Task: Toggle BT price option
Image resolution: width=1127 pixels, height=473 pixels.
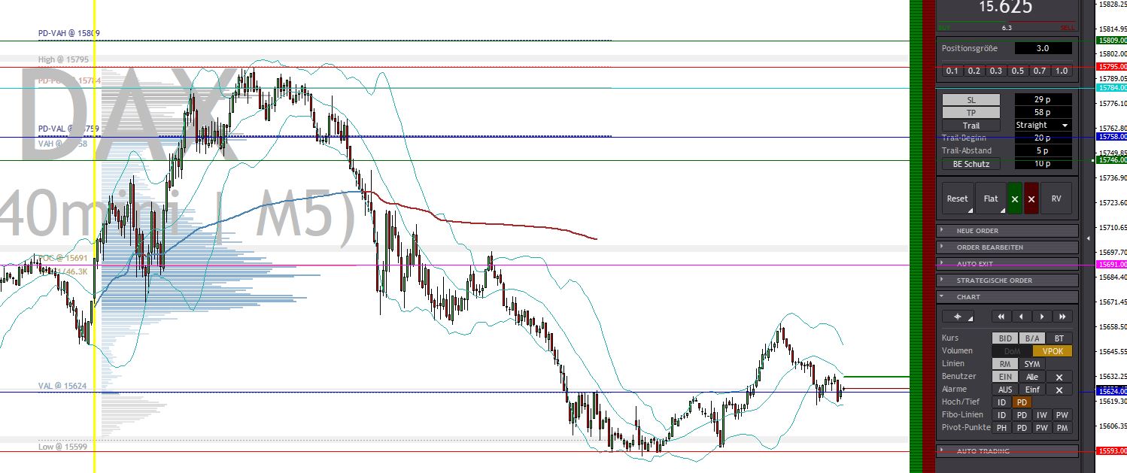Action: 1059,338
